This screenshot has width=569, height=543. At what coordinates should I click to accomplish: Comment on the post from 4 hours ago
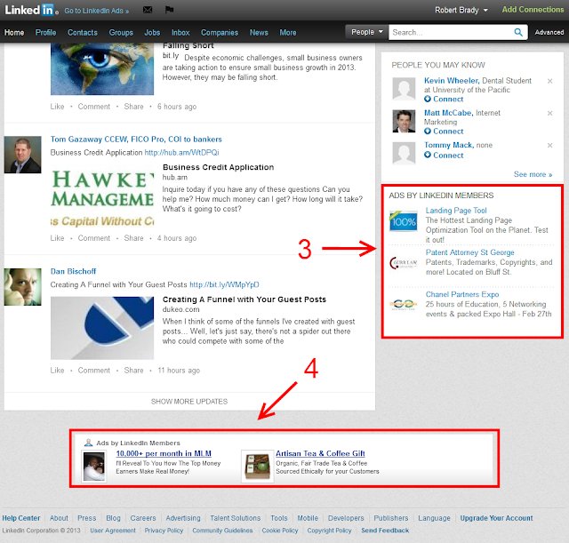click(x=94, y=238)
